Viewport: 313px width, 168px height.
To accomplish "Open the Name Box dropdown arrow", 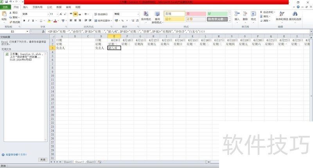I will point(27,31).
